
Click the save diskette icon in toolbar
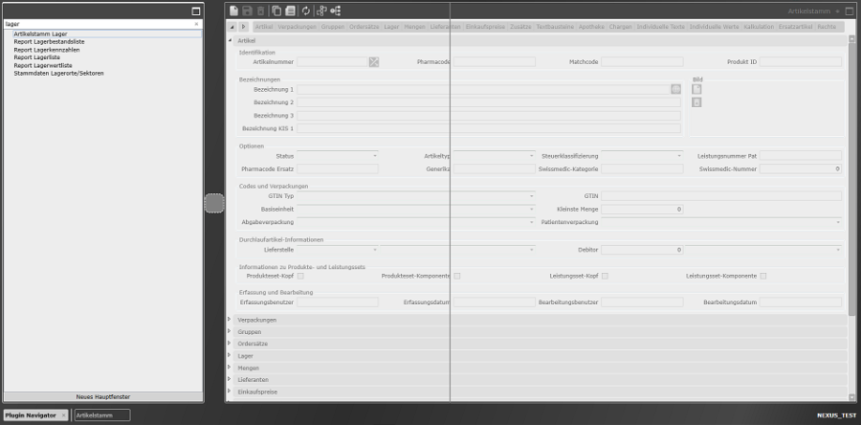click(247, 11)
